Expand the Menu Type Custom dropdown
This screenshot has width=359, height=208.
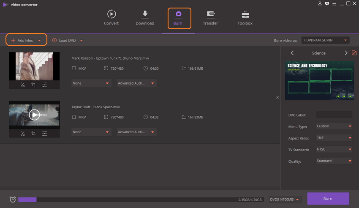(x=334, y=126)
